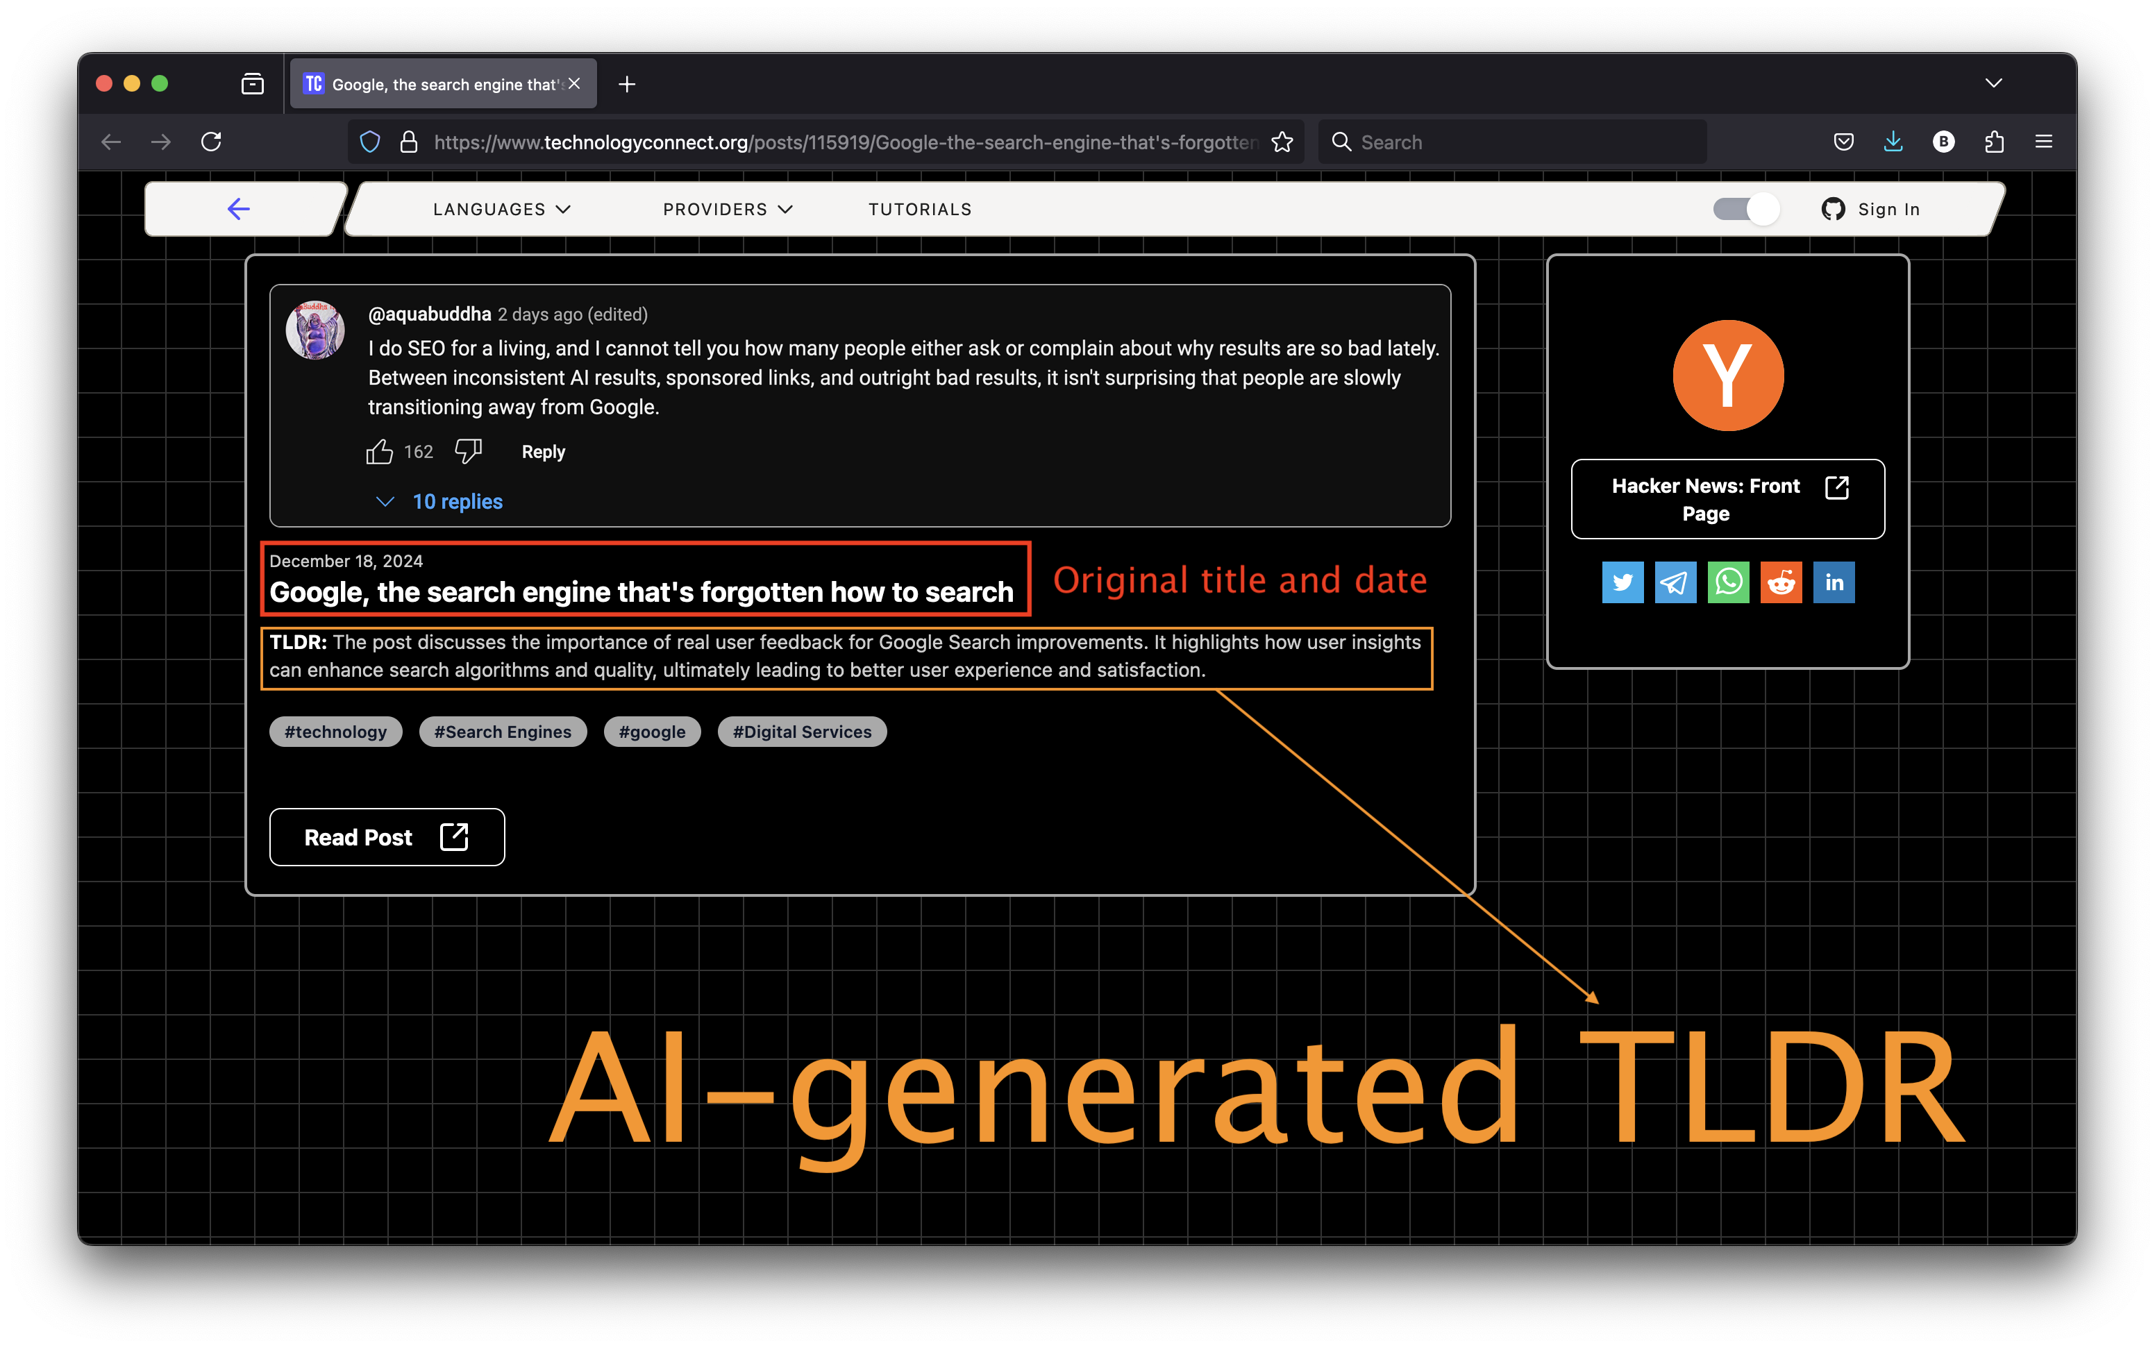Share the post on Reddit
Image resolution: width=2155 pixels, height=1348 pixels.
tap(1781, 582)
